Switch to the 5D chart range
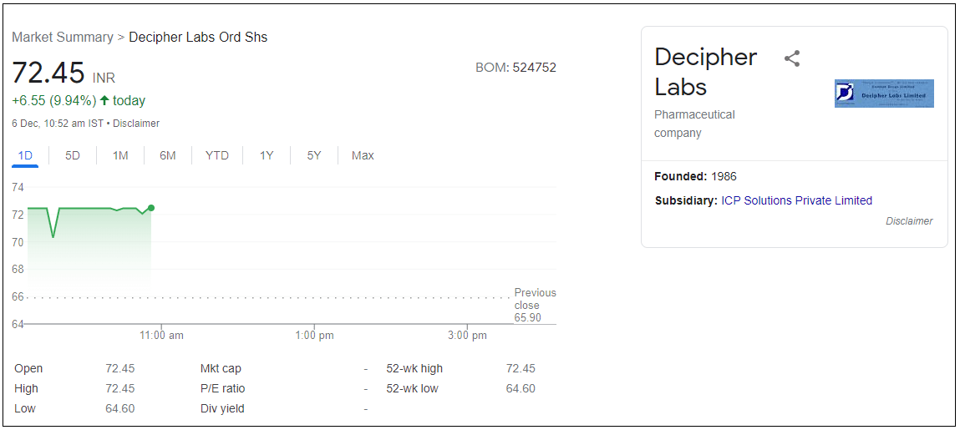The image size is (960, 430). coord(73,155)
